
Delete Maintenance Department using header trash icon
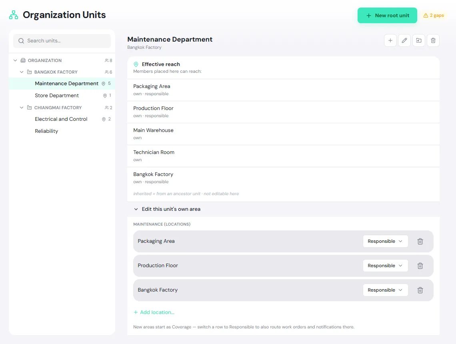pyautogui.click(x=433, y=40)
